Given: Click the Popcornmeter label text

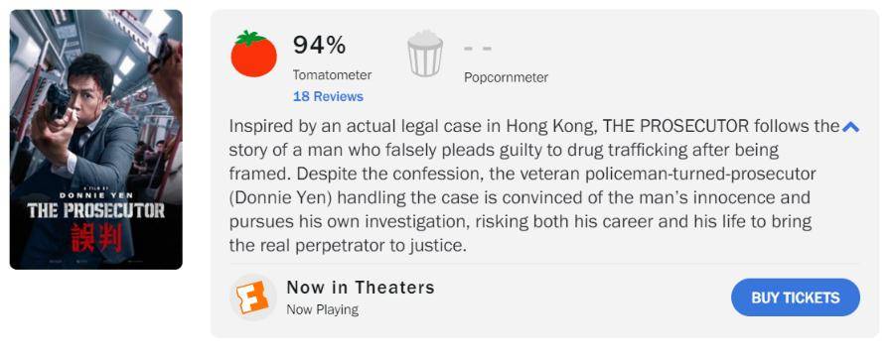Looking at the screenshot, I should [x=506, y=77].
